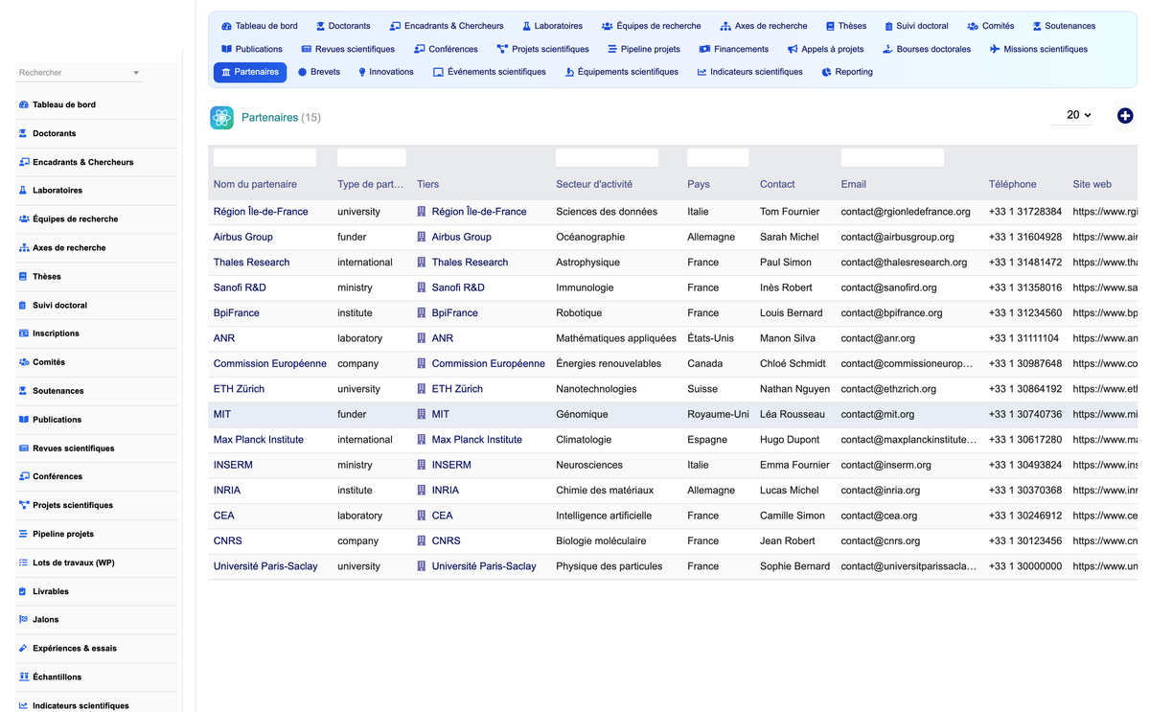Open Soutenances in the sidebar

point(57,391)
